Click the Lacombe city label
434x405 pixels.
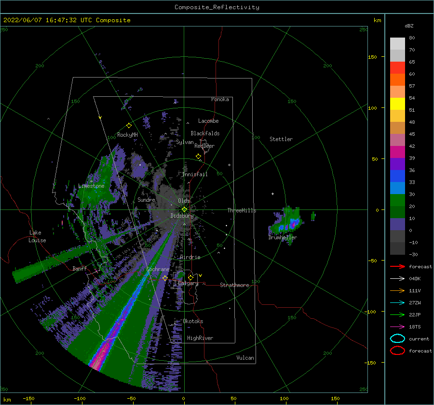coord(208,121)
